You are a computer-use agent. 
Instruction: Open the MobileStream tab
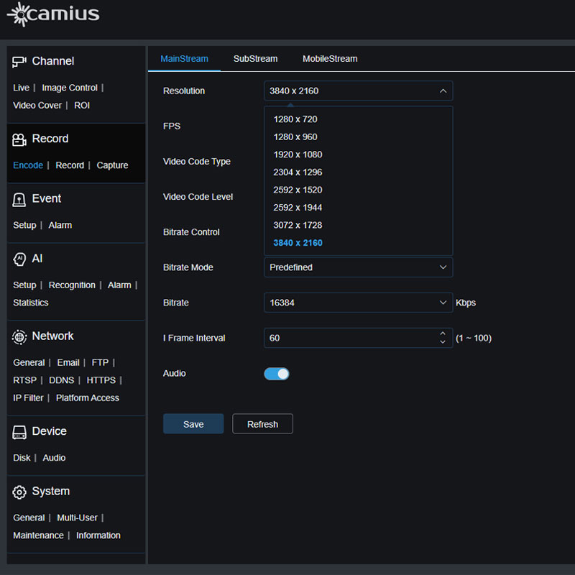point(329,59)
